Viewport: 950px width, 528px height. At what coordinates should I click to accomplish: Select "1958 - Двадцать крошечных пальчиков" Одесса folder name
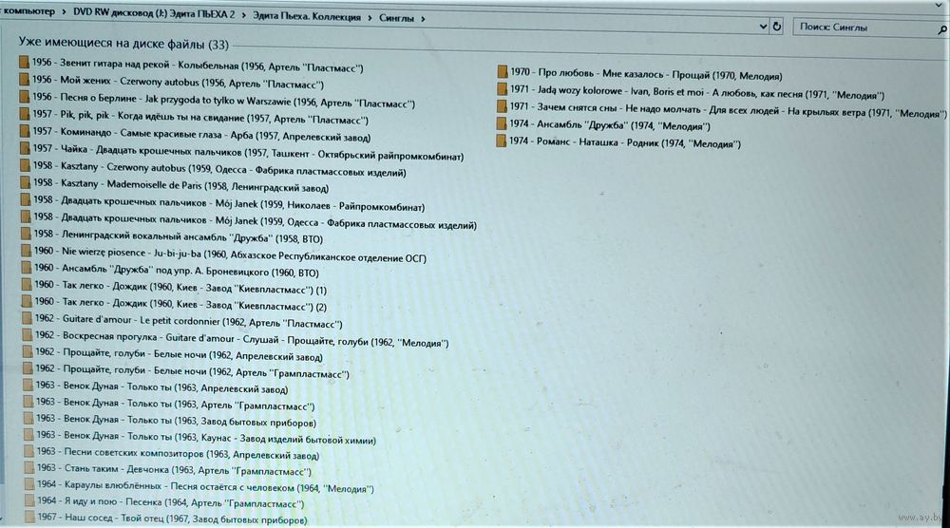[255, 220]
